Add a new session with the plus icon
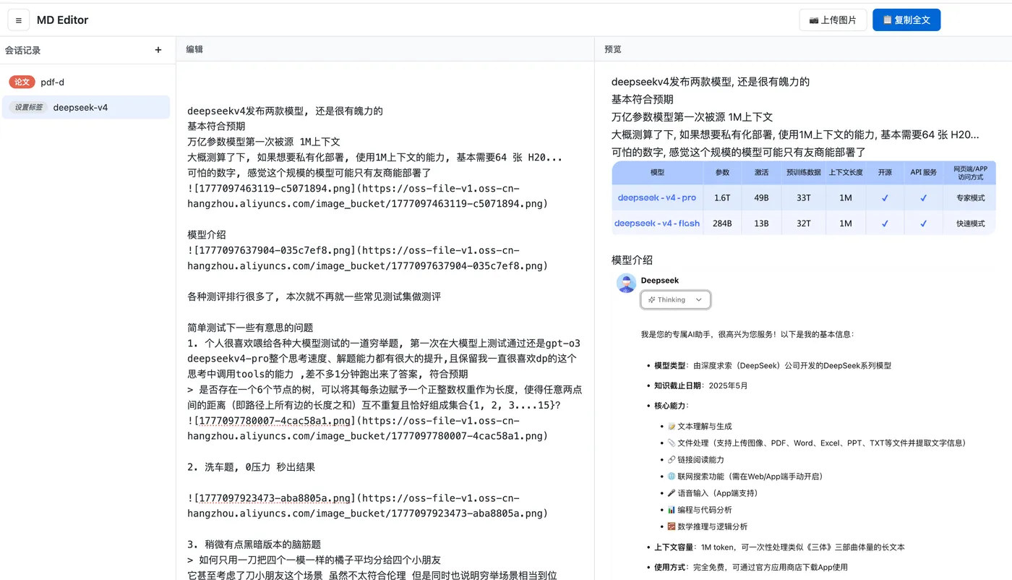Viewport: 1012px width, 580px height. tap(158, 50)
